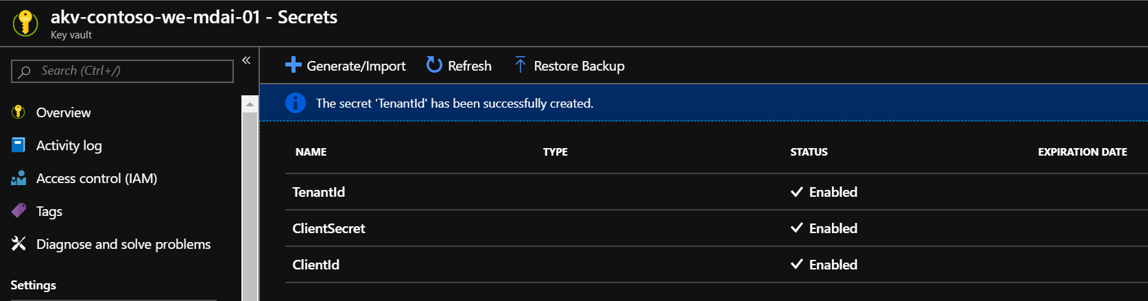
Task: Click the Refresh circular arrow icon
Action: 434,65
